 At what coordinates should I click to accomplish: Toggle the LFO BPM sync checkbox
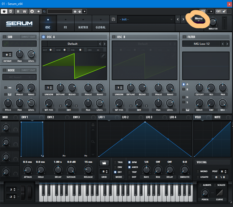click(x=129, y=162)
